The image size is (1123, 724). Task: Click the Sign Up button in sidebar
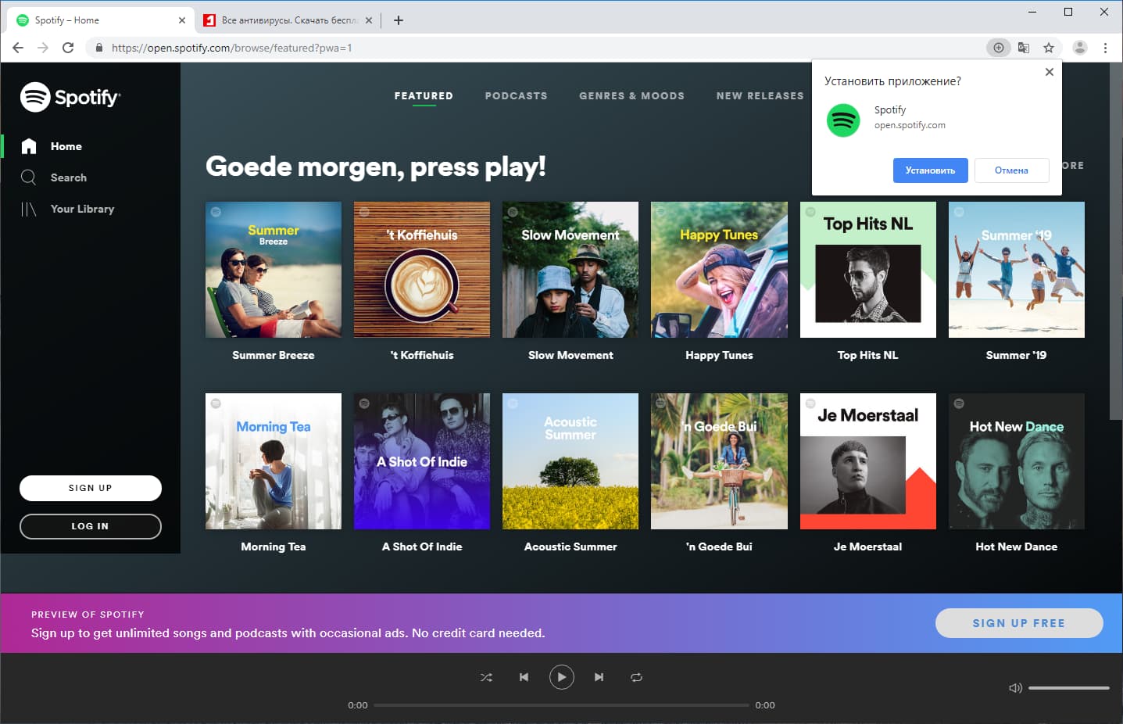pyautogui.click(x=91, y=488)
